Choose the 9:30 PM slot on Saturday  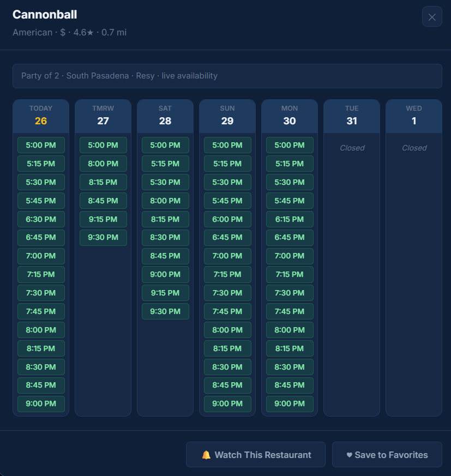[x=165, y=311]
